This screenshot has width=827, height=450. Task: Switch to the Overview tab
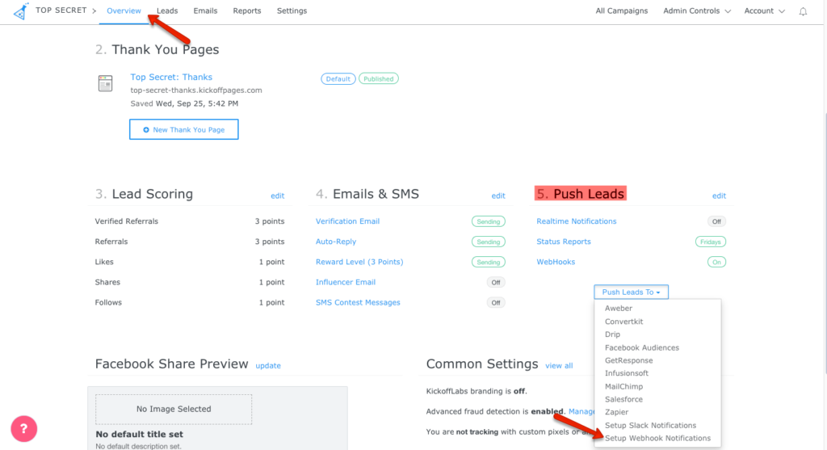(x=124, y=11)
